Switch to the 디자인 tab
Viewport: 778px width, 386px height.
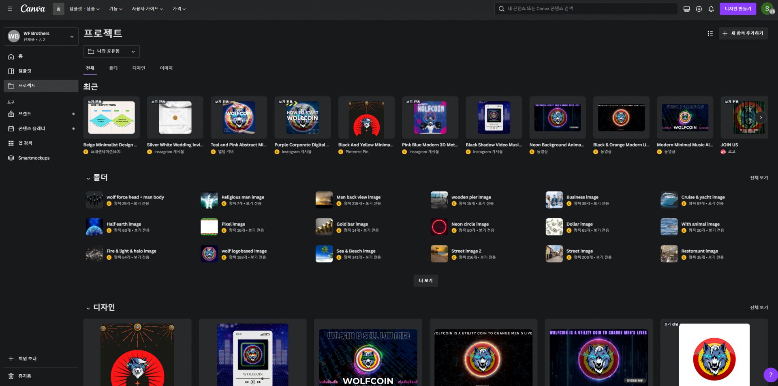click(139, 68)
